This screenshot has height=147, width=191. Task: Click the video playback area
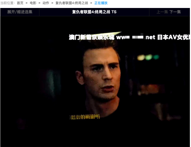[95, 81]
